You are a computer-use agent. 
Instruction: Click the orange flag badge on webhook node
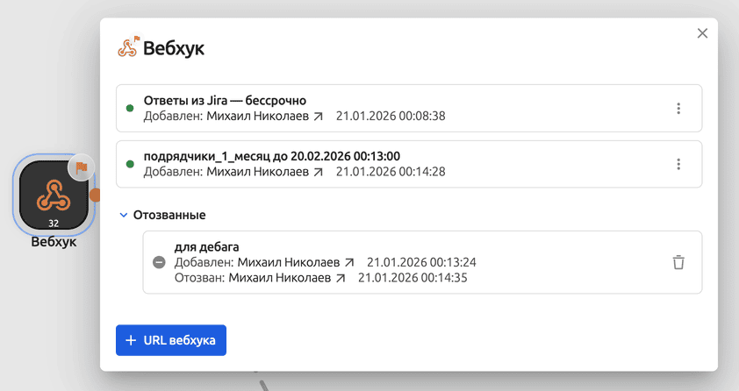(81, 167)
